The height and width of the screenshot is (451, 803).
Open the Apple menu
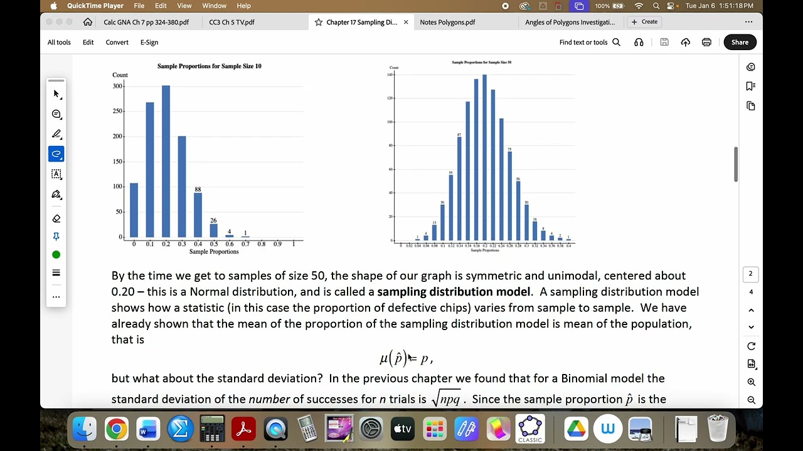coord(53,6)
